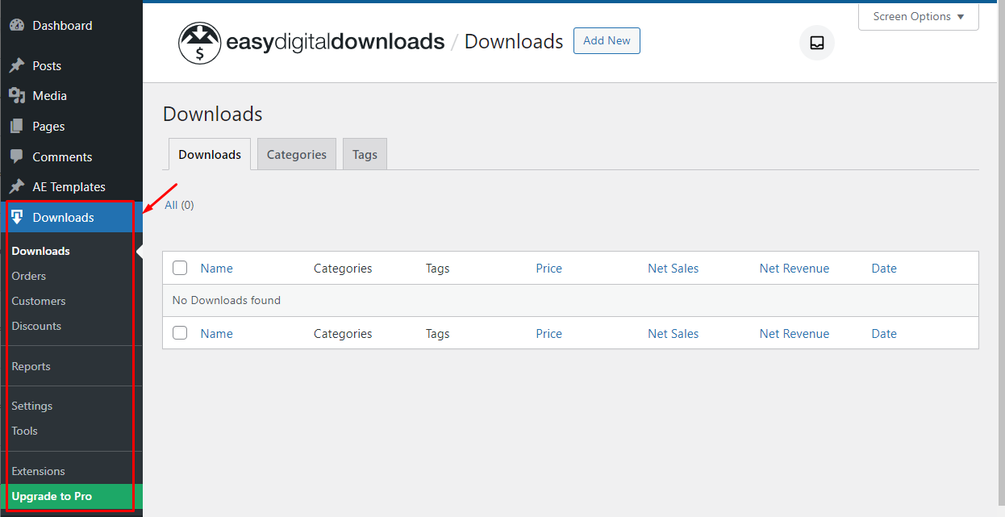This screenshot has height=517, width=1005.
Task: Click the Pages sidebar icon
Action: click(18, 126)
